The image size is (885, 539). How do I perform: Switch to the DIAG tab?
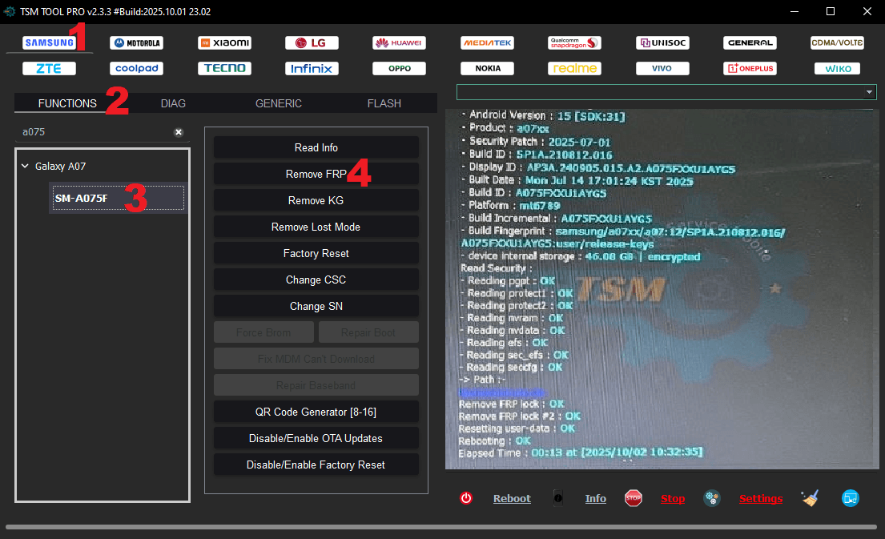(x=173, y=103)
